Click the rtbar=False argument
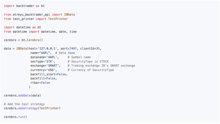220x124 pixels. click(x=40, y=83)
